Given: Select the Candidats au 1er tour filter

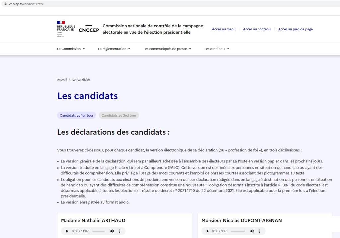Looking at the screenshot, I should (x=76, y=116).
